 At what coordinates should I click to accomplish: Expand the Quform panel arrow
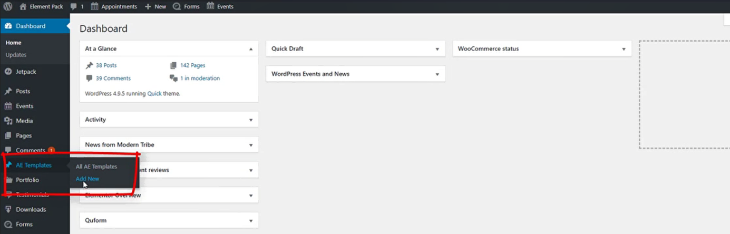pyautogui.click(x=251, y=221)
